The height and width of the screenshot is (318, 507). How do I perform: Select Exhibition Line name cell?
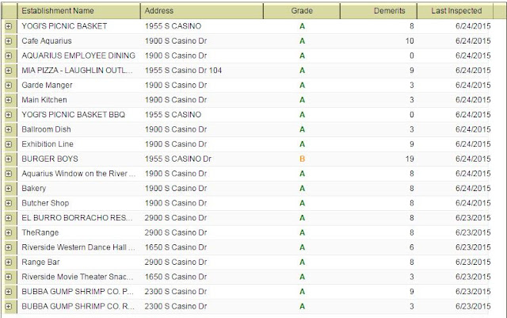[x=48, y=144]
